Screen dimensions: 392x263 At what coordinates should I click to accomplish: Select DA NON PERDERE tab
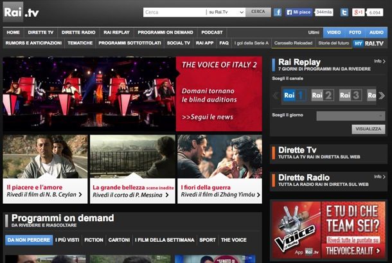point(29,240)
